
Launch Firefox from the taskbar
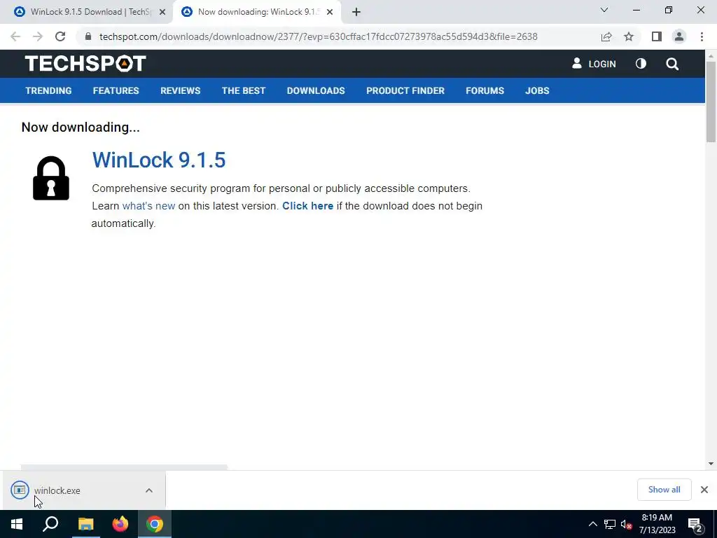120,524
